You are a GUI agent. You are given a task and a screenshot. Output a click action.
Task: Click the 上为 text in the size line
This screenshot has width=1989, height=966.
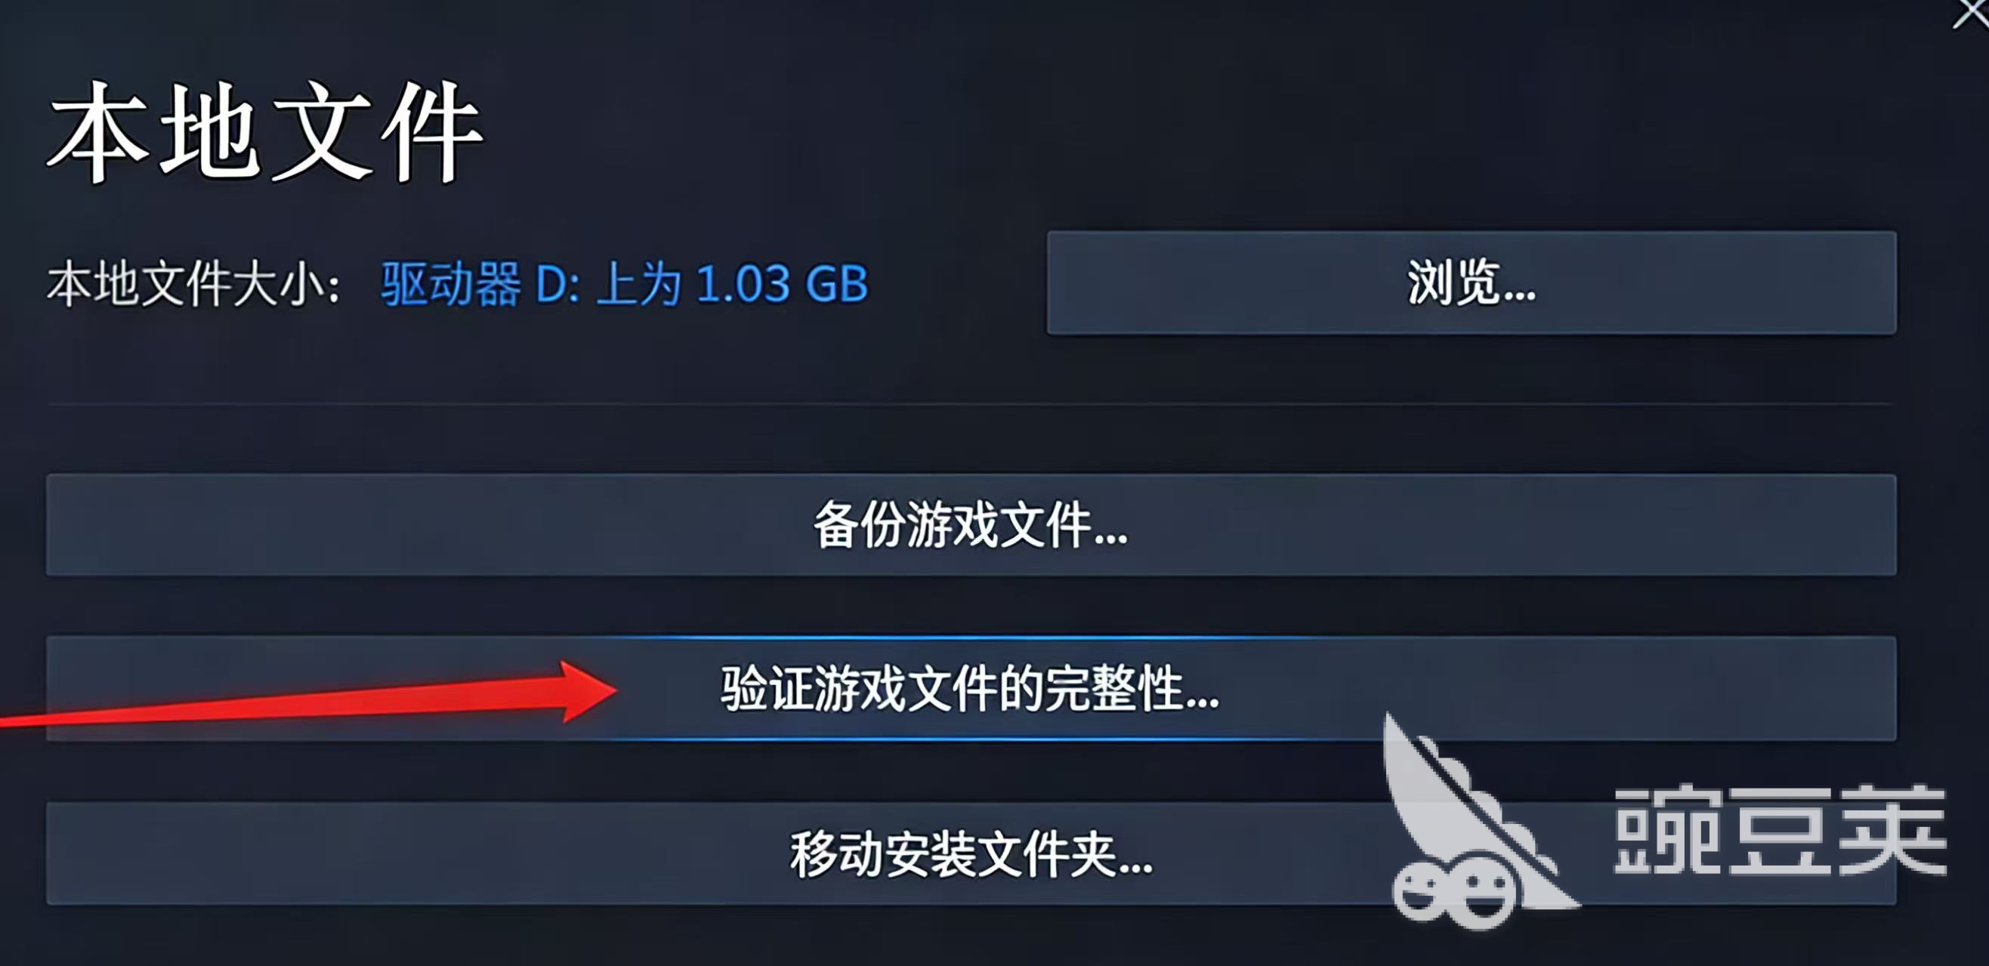coord(638,283)
